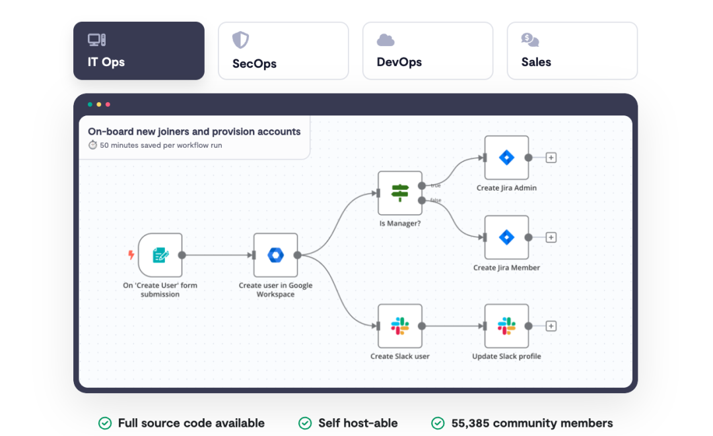Select the Google Workspace node icon

point(275,255)
